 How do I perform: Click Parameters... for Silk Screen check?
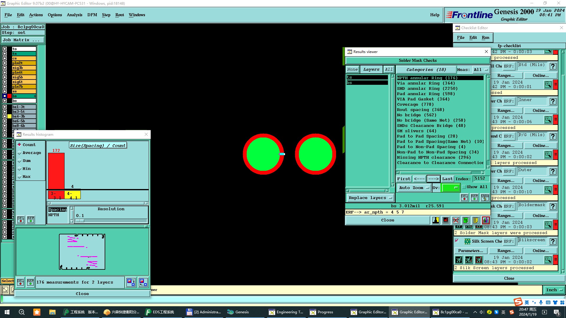click(470, 251)
